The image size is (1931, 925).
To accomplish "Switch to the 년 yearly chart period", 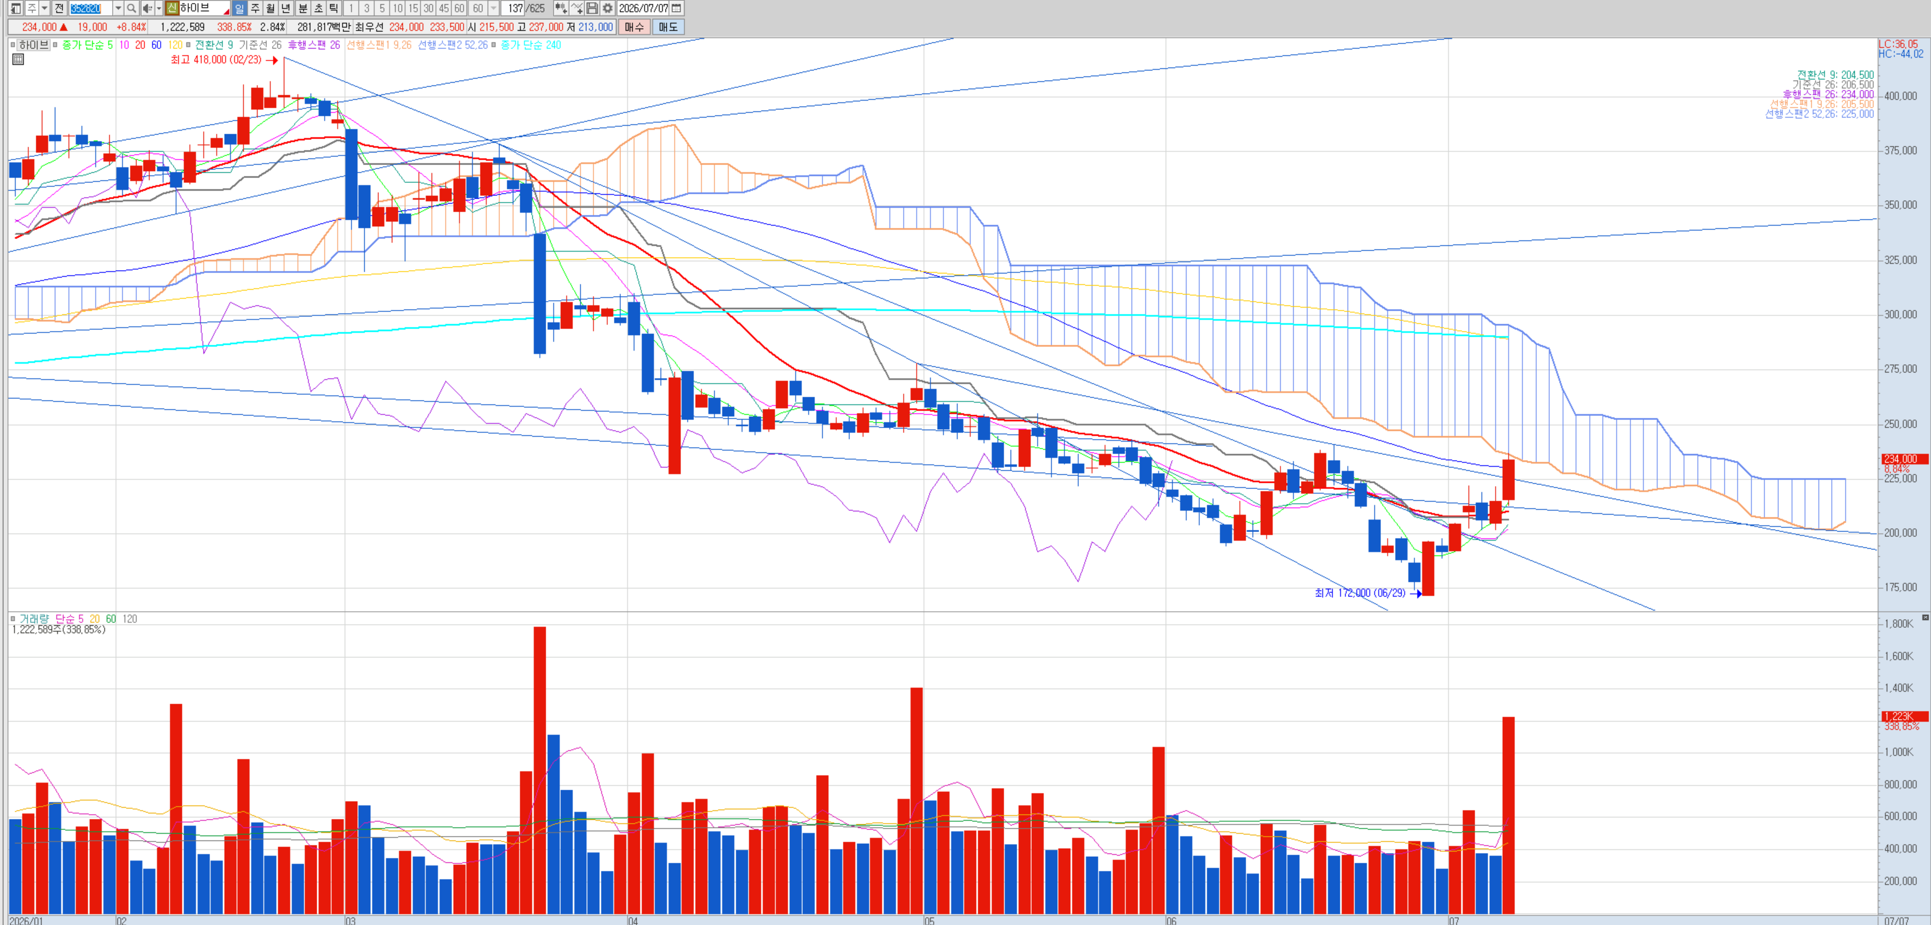I will pyautogui.click(x=286, y=8).
